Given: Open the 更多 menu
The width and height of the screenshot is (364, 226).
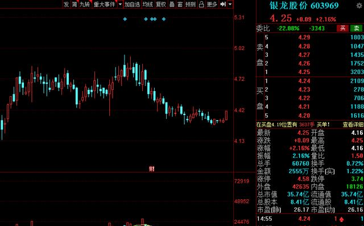Looking at the screenshot, I should pos(212,4).
